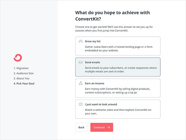Pick the Earn an income option
Image resolution: width=186 pixels, height=140 pixels.
[x=118, y=88]
